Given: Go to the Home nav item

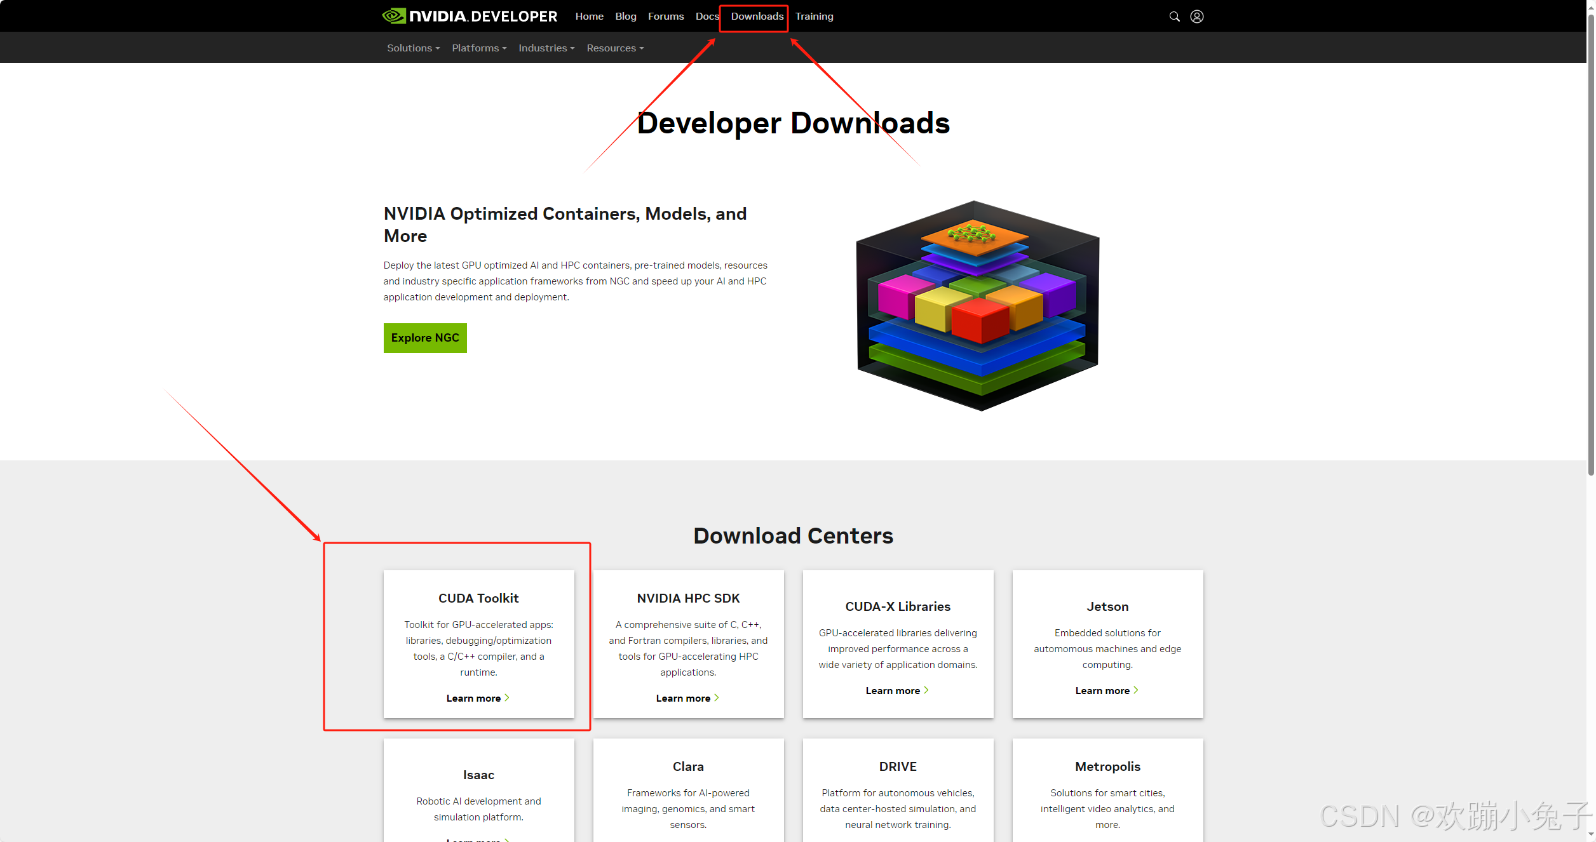Looking at the screenshot, I should click(589, 17).
